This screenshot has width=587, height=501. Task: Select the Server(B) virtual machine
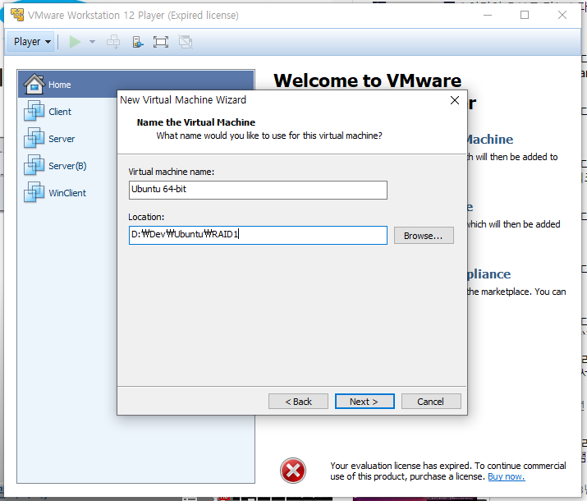(67, 166)
